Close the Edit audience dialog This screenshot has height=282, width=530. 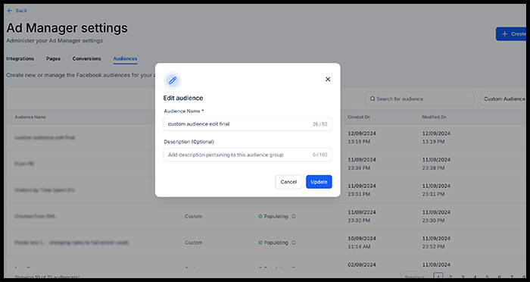pos(328,79)
